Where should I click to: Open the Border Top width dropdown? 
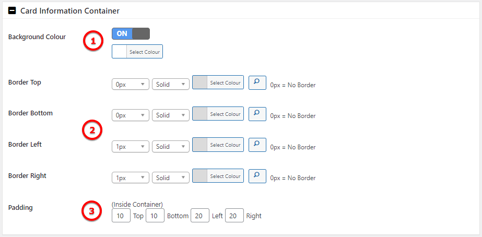(131, 85)
